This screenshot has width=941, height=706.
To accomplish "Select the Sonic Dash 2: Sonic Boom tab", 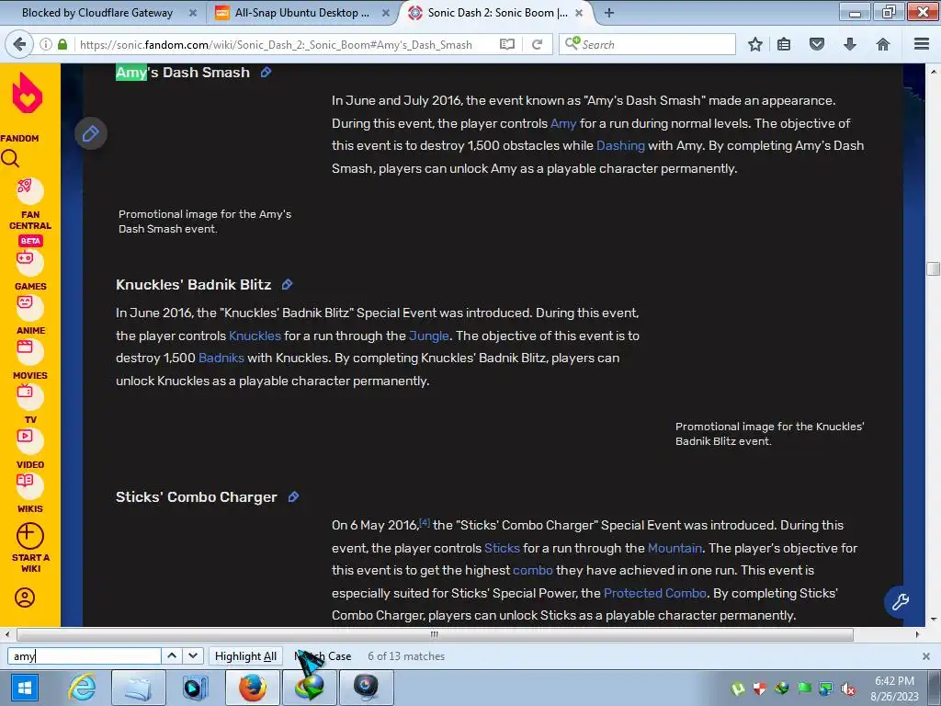I will pos(497,13).
